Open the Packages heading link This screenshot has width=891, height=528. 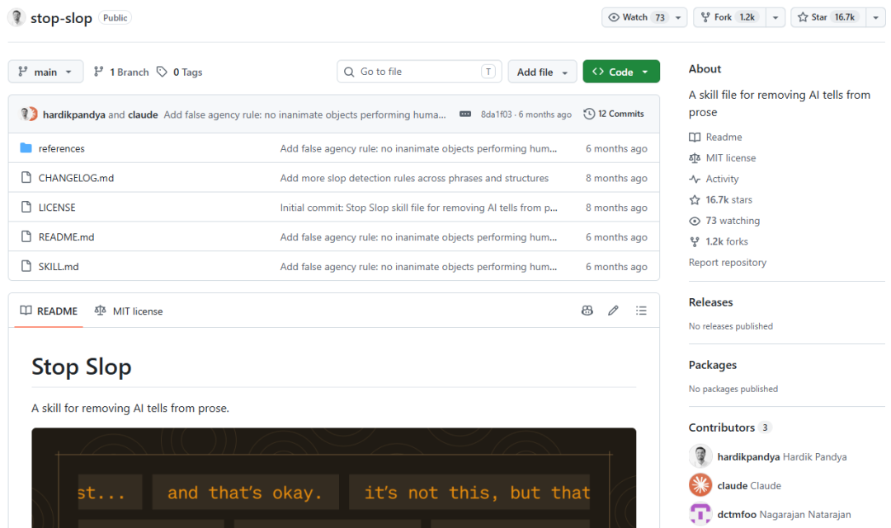pyautogui.click(x=713, y=365)
